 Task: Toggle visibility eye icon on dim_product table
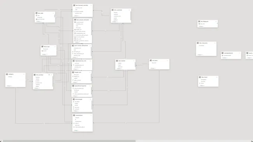click(x=49, y=75)
